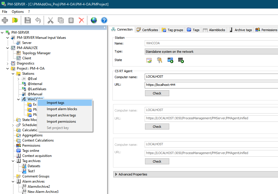Collapse the WinCCOA station node
The width and height of the screenshot is (278, 194).
pyautogui.click(x=19, y=99)
